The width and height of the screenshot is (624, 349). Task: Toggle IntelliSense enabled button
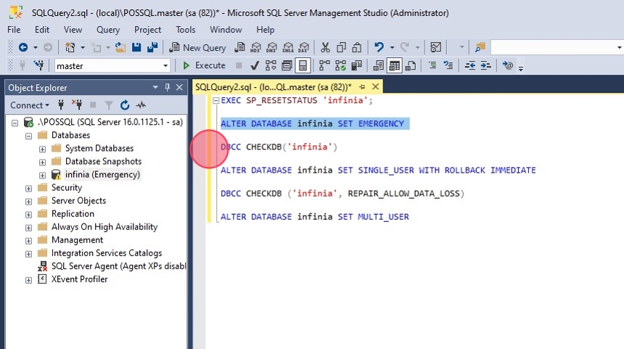coord(303,65)
